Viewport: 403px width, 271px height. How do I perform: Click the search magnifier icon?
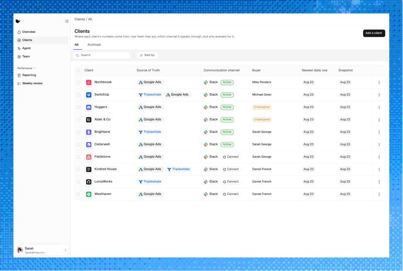pos(77,55)
